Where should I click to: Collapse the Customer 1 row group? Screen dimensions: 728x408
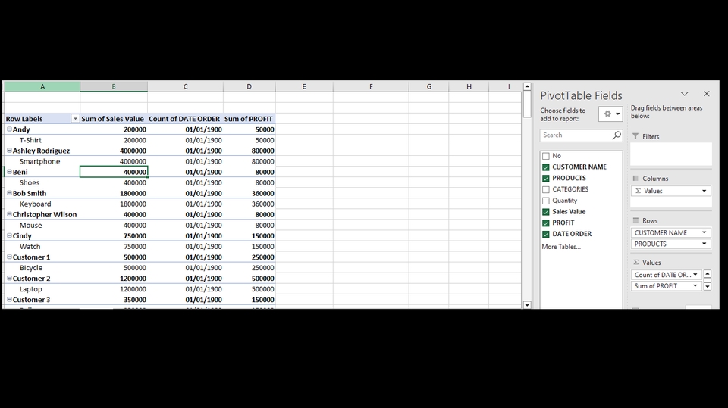[x=9, y=257]
